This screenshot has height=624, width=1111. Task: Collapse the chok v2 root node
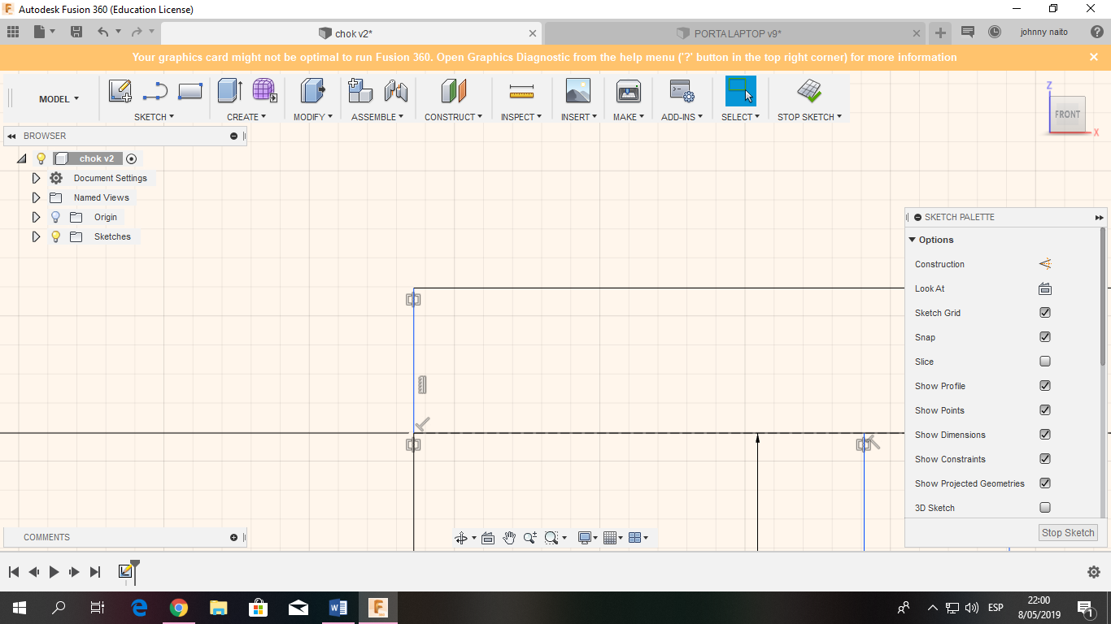22,158
